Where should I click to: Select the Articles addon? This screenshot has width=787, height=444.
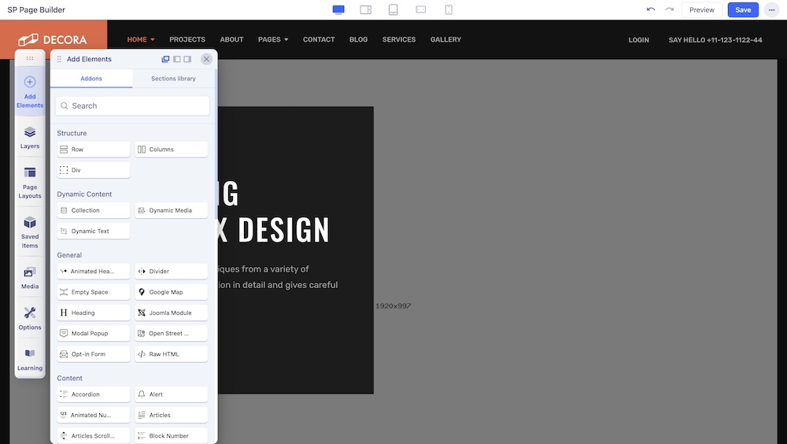pos(171,415)
